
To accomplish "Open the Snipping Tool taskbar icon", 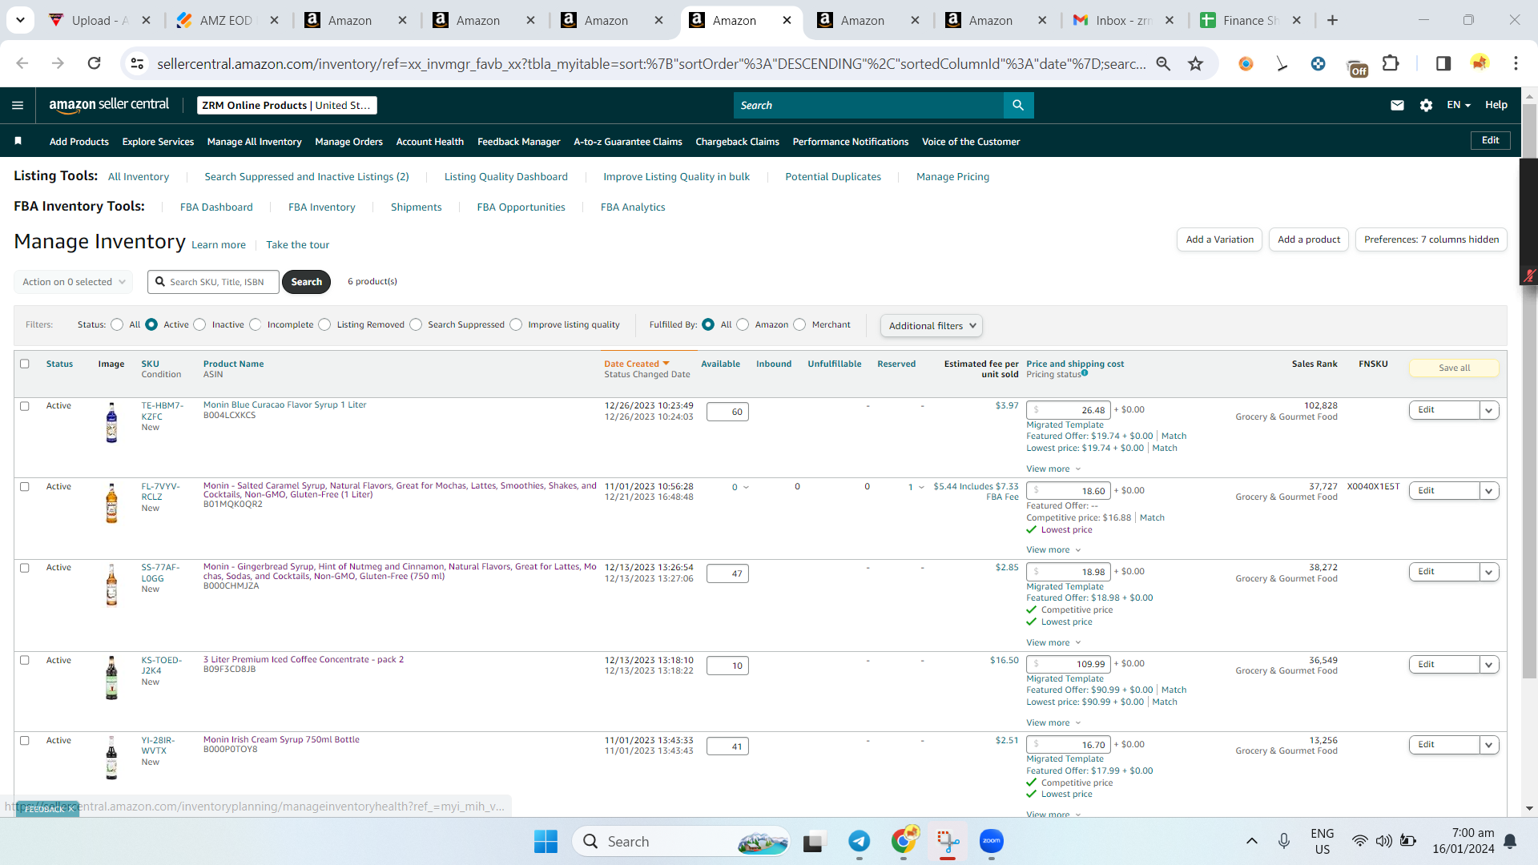I will (x=948, y=841).
